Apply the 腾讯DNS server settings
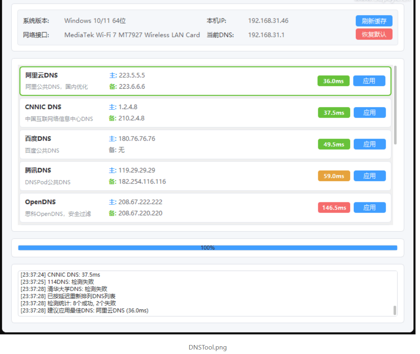 pos(369,175)
